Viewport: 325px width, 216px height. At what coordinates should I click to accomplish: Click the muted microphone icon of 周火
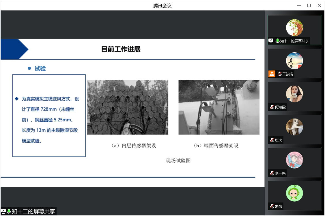pos(272,140)
